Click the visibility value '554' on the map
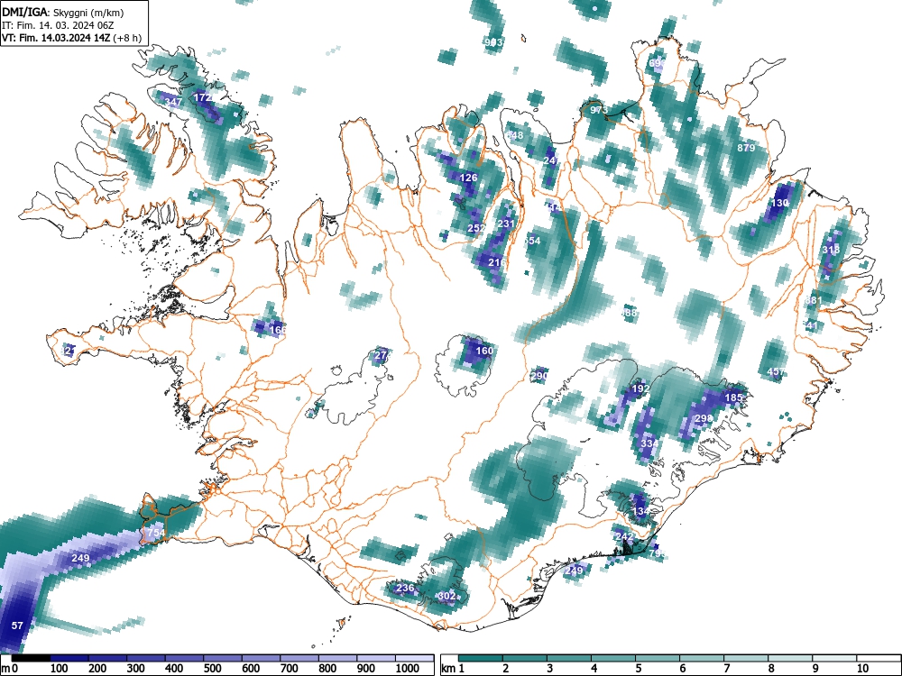 (x=532, y=241)
